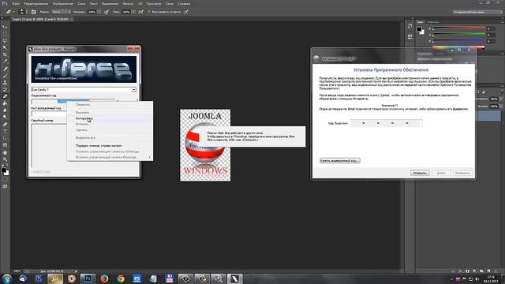Select the Horizontal Type tool
Image resolution: width=505 pixels, height=284 pixels.
point(5,132)
